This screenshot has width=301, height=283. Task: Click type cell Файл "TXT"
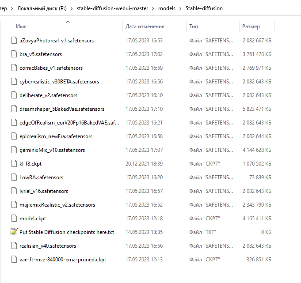pos(202,232)
